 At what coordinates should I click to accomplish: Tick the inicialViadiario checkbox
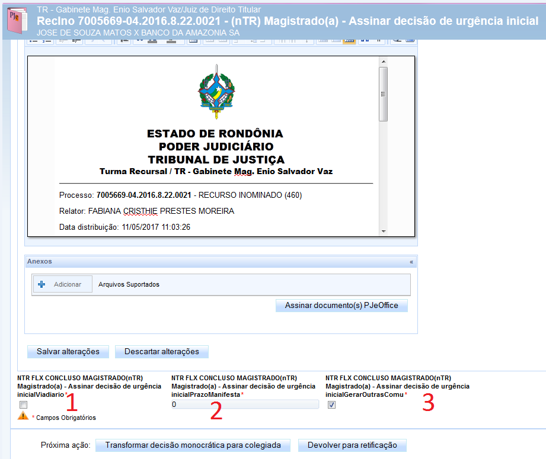[x=23, y=405]
